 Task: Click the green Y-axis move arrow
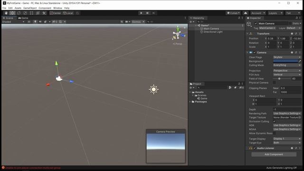[x=57, y=63]
